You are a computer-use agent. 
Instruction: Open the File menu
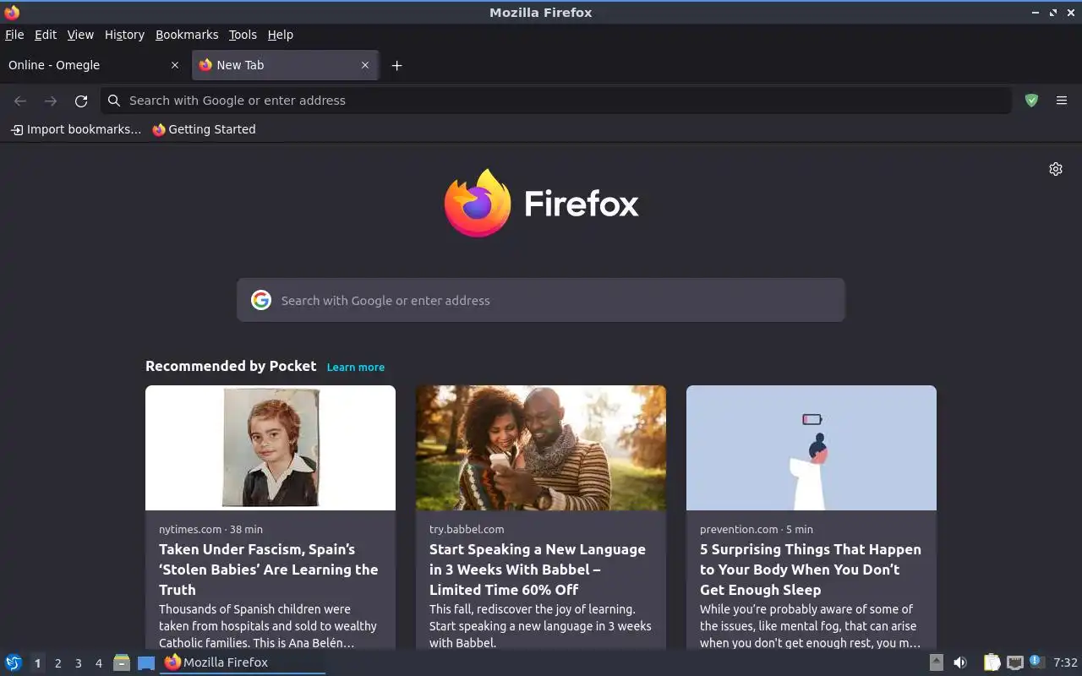tap(14, 35)
